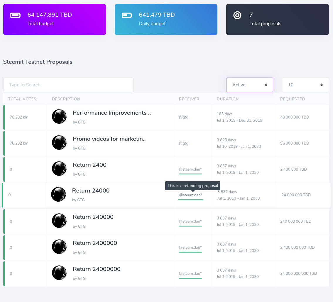Click Jul 1, 2019 - Dec 31, 2019 dates
This screenshot has height=302, width=333.
pos(239,121)
